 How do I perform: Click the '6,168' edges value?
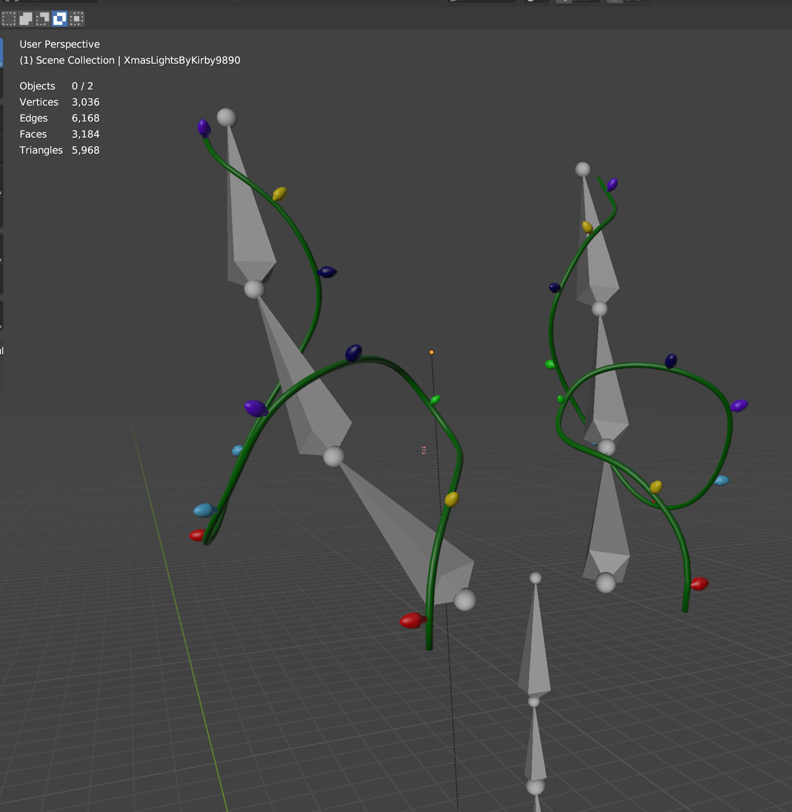pyautogui.click(x=86, y=118)
